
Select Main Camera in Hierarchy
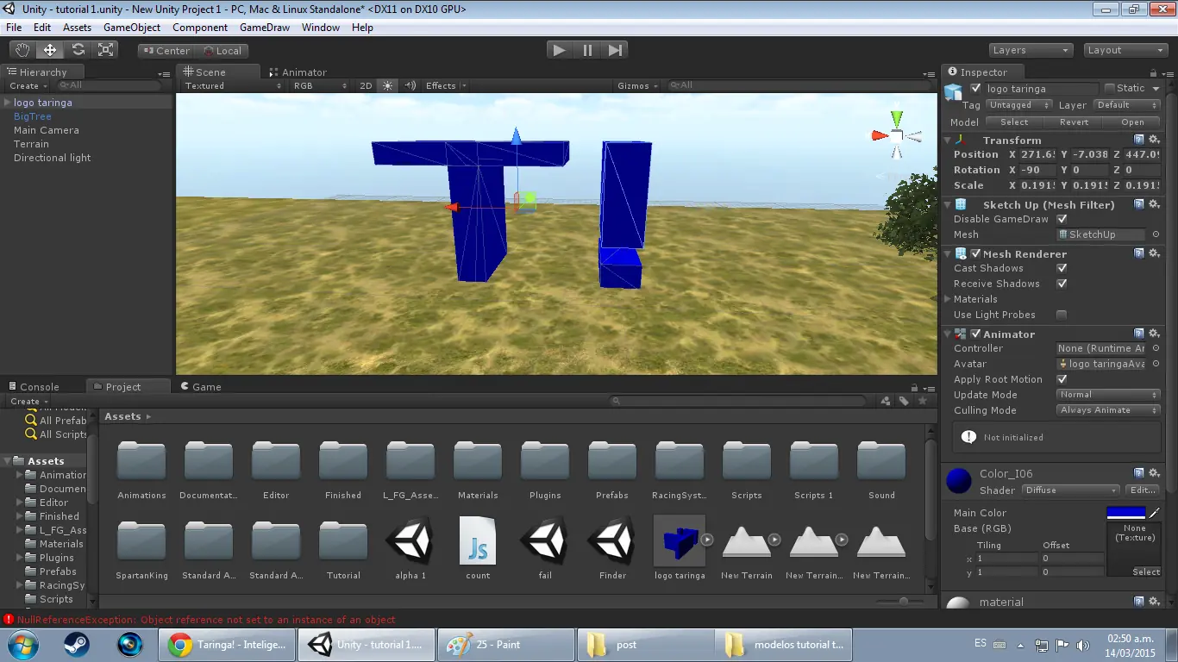coord(47,130)
